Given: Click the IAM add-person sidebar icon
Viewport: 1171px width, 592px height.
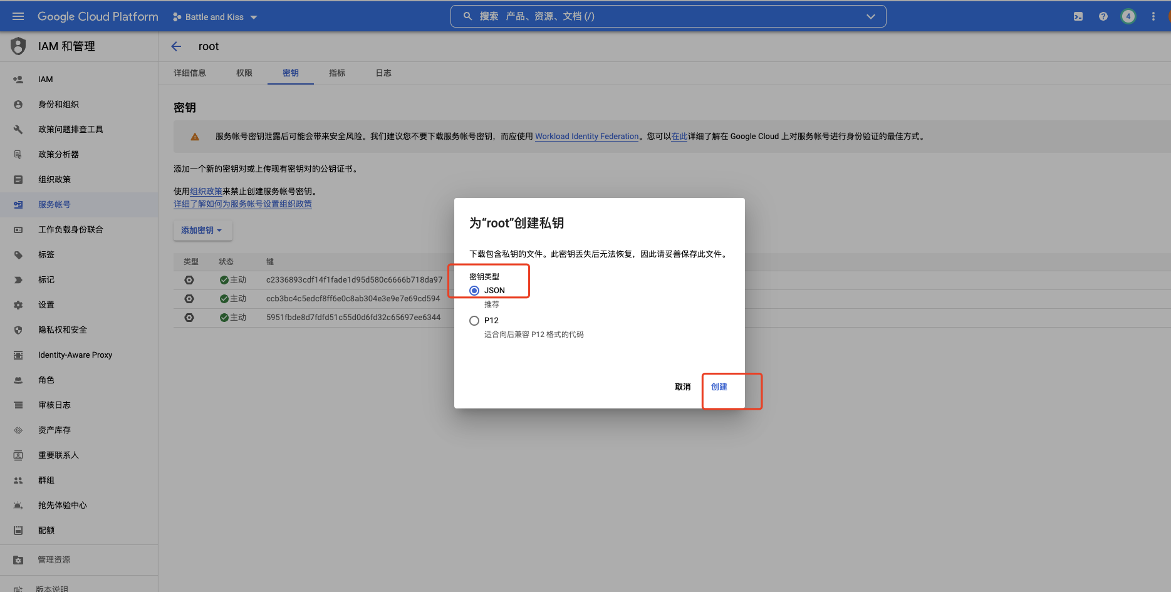Looking at the screenshot, I should click(18, 80).
